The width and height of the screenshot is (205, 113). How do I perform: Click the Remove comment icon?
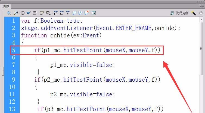(86, 13)
